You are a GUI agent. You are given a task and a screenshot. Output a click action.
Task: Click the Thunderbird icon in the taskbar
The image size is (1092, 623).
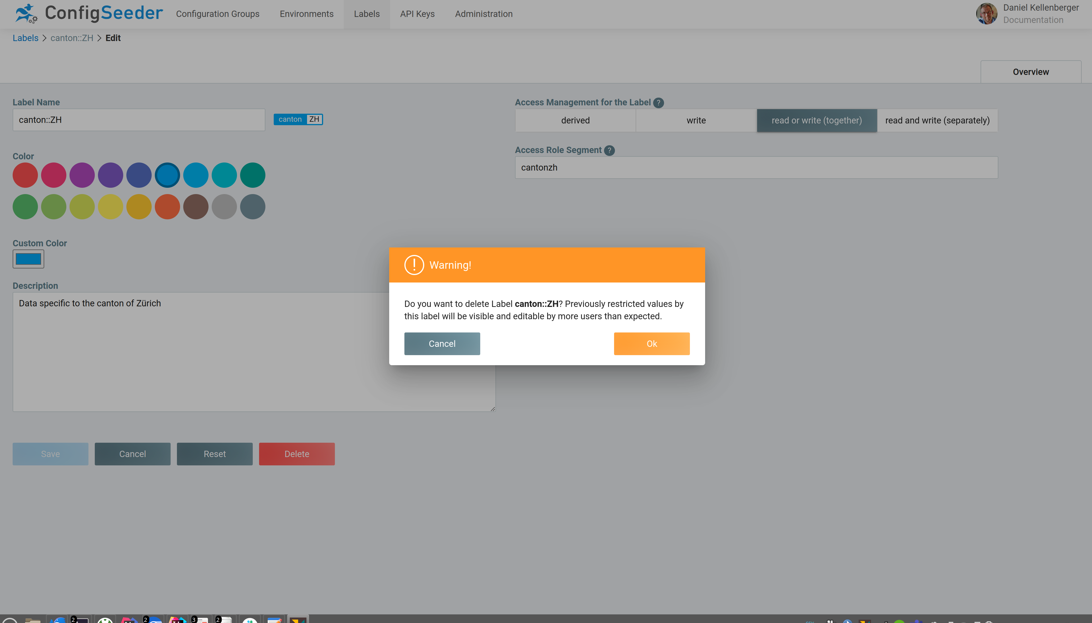point(57,620)
